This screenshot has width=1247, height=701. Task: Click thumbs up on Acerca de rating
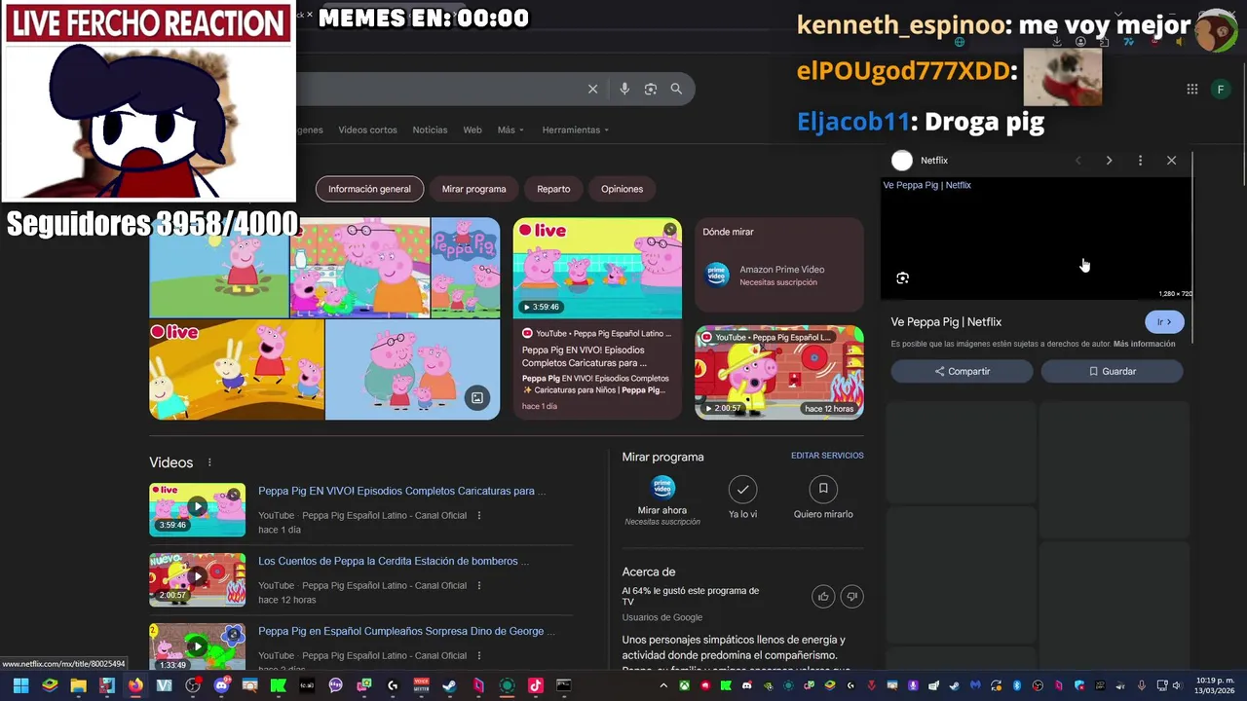(824, 596)
